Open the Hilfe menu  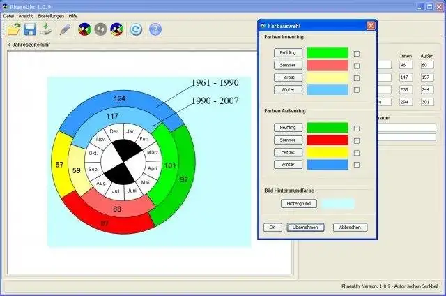[72, 16]
